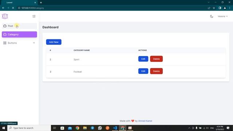
Task: Go back with the browser back arrow
Action: [x=3, y=8]
